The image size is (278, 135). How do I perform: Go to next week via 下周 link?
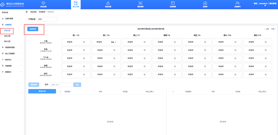point(273,29)
